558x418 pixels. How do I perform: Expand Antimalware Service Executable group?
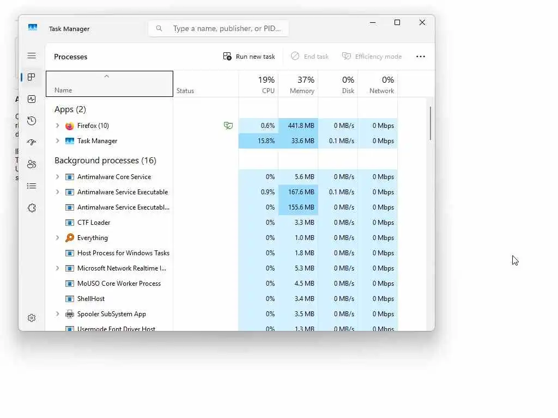(x=57, y=192)
